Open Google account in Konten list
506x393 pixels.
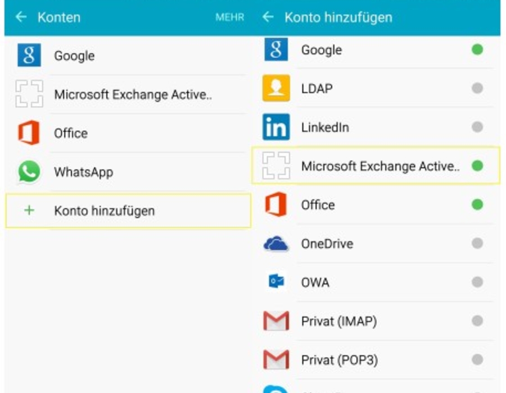point(128,56)
